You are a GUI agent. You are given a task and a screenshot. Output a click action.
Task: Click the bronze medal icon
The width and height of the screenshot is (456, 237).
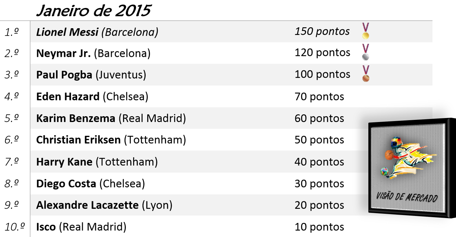(366, 74)
